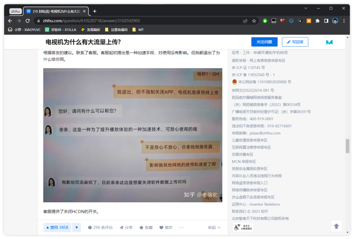Click 喜欢 heart on the answer
Viewport: 354px width, 239px height.
(x=166, y=228)
